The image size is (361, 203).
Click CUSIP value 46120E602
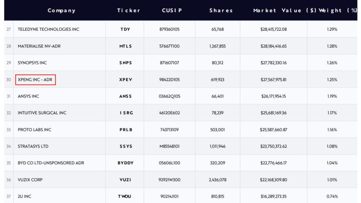170,113
